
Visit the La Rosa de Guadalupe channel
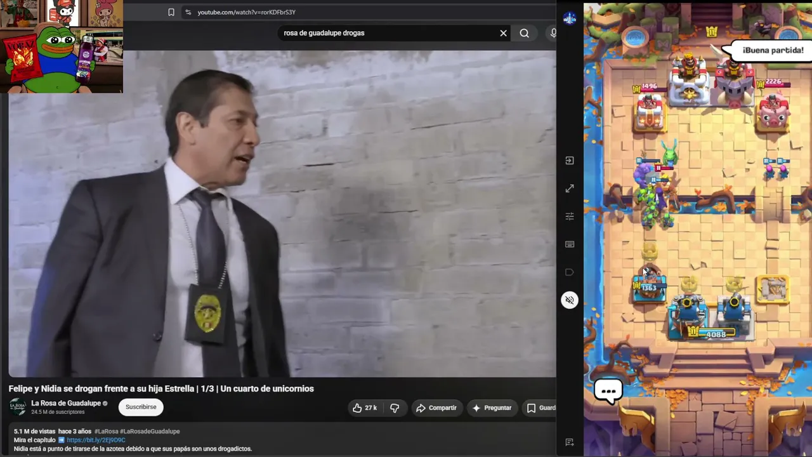(x=66, y=403)
